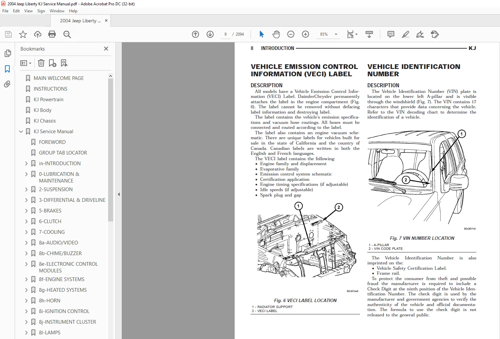Viewport: 500px width, 339px height.
Task: Expand the 2-SUSPENSION bookmark
Action: pos(26,189)
